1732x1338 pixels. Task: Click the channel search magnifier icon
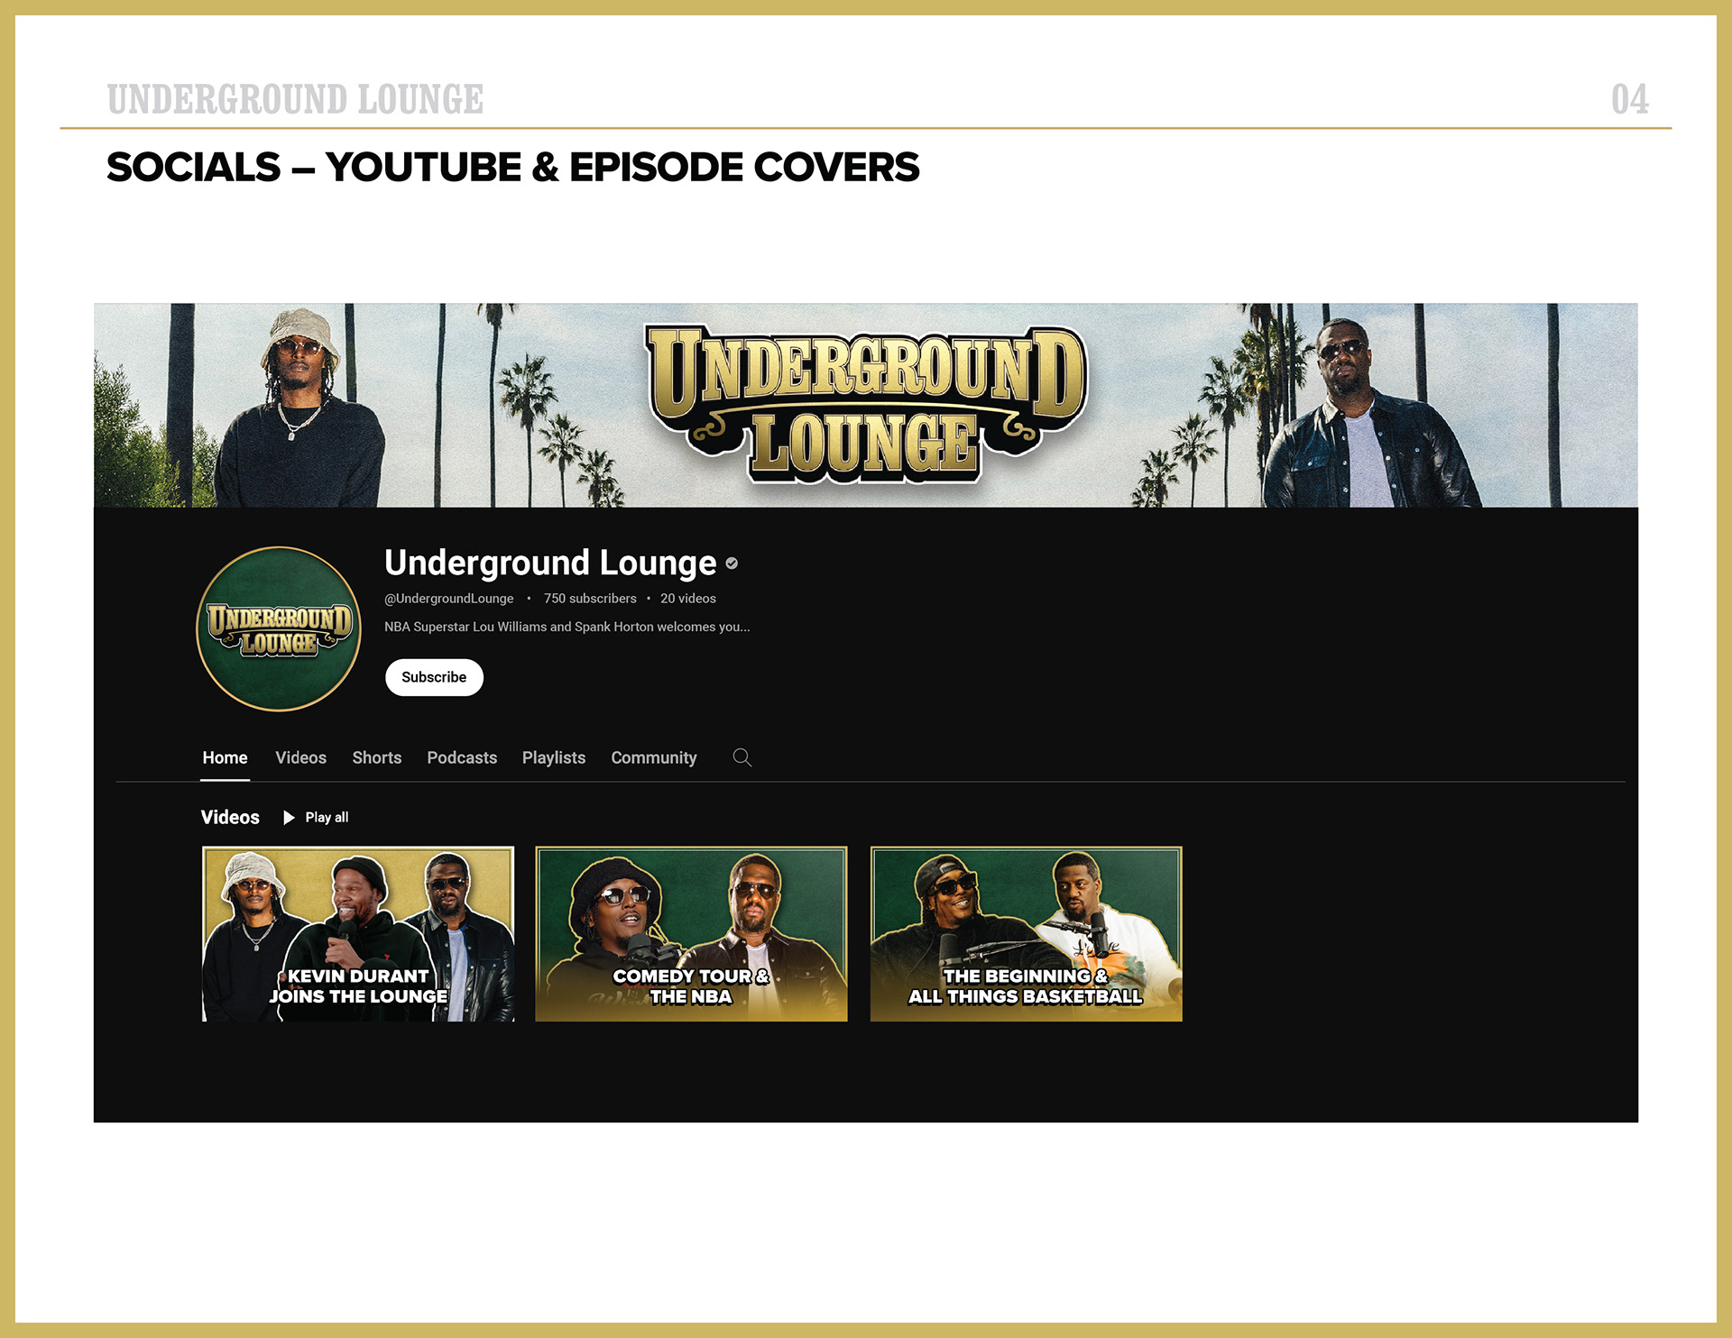pyautogui.click(x=742, y=757)
